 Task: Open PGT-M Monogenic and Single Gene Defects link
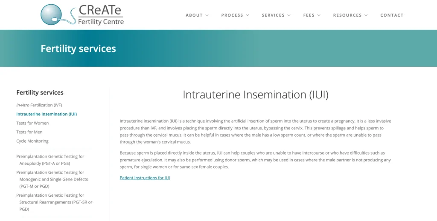[x=52, y=179]
